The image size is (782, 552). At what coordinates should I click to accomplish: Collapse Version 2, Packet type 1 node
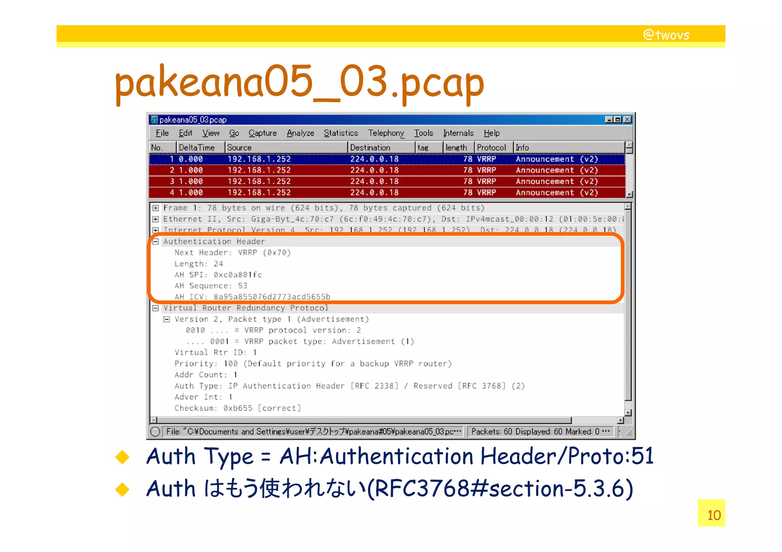pyautogui.click(x=166, y=319)
